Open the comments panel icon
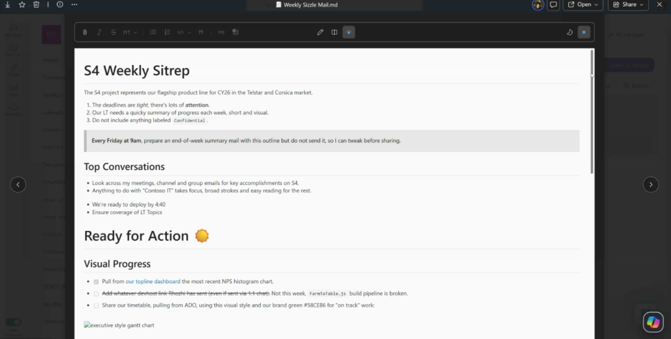 pos(553,5)
